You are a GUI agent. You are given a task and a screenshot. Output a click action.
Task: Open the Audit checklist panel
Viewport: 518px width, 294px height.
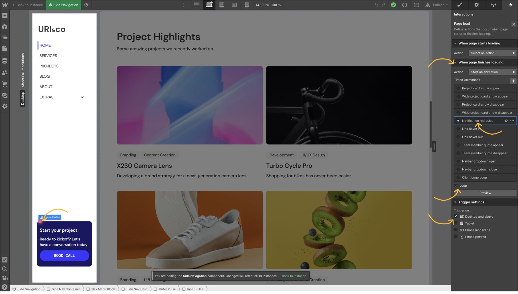pos(5,260)
